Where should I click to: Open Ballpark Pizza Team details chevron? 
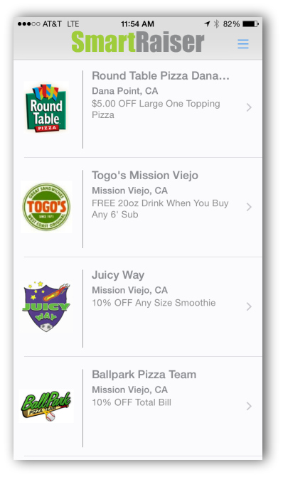[249, 406]
